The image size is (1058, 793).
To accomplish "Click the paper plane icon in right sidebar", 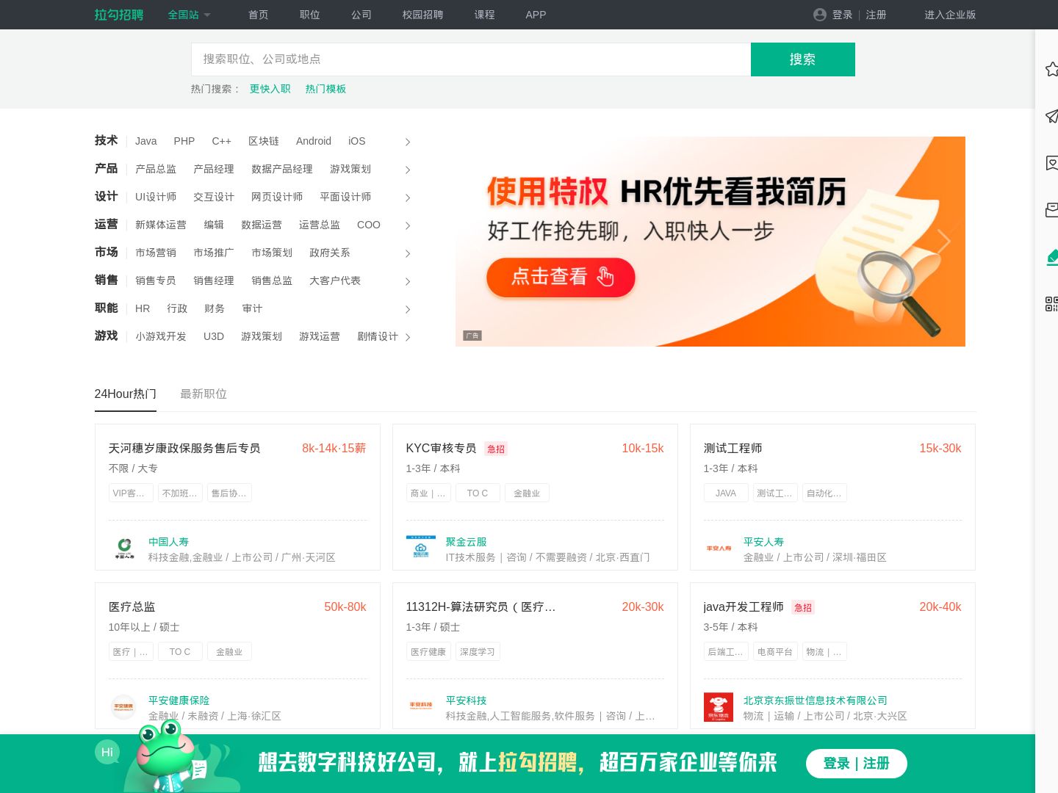I will coord(1051,116).
